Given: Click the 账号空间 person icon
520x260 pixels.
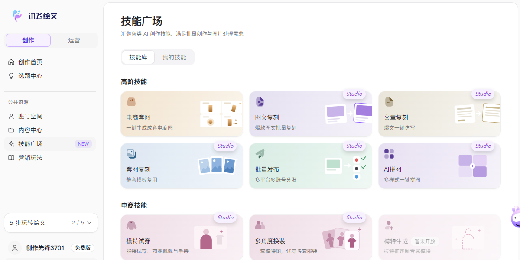Looking at the screenshot, I should coord(11,116).
